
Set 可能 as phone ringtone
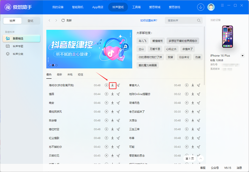click(199, 147)
